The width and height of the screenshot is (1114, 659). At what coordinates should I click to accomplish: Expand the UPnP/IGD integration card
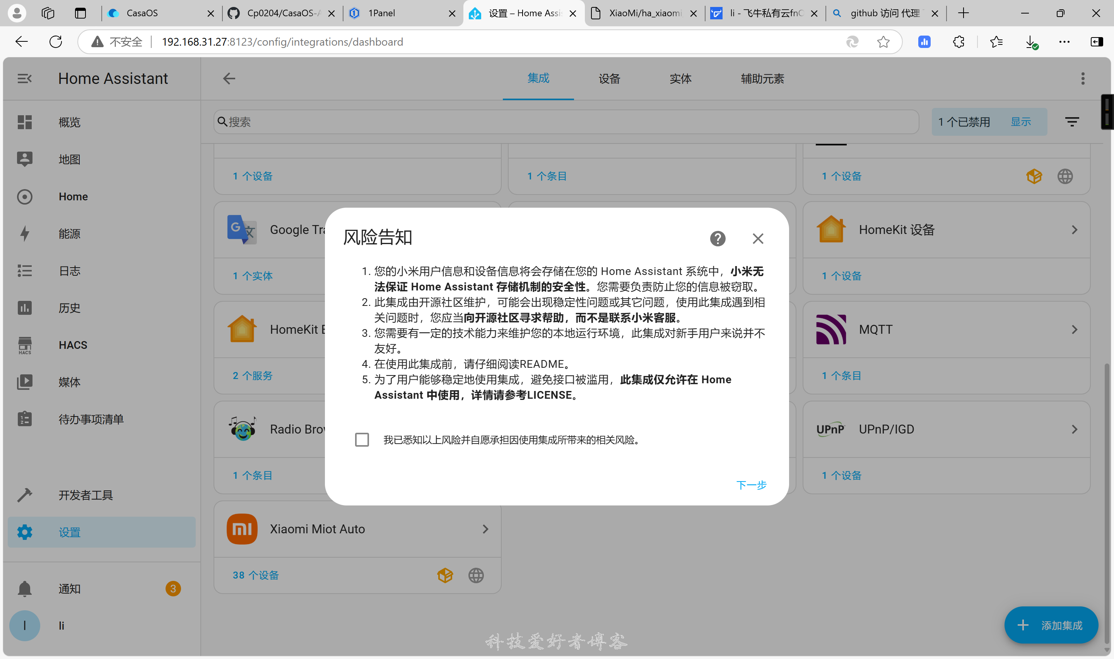[x=946, y=429]
